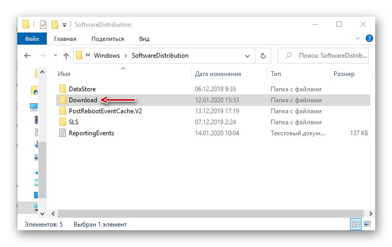
Task: Open Explorer help via question mark
Action: click(x=369, y=39)
